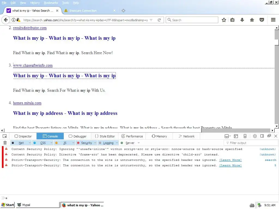Expand Server filter dropdown arrow
Image resolution: width=279 pixels, height=209 pixels.
coord(139,143)
